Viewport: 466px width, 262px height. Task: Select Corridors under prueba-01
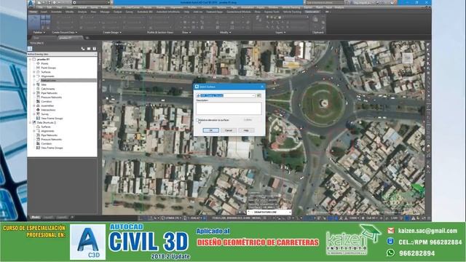(x=47, y=102)
